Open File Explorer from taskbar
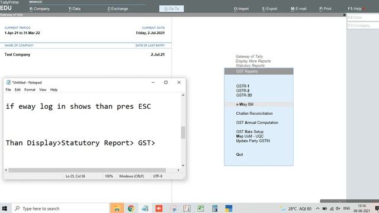Image resolution: width=379 pixels, height=213 pixels. 117,208
